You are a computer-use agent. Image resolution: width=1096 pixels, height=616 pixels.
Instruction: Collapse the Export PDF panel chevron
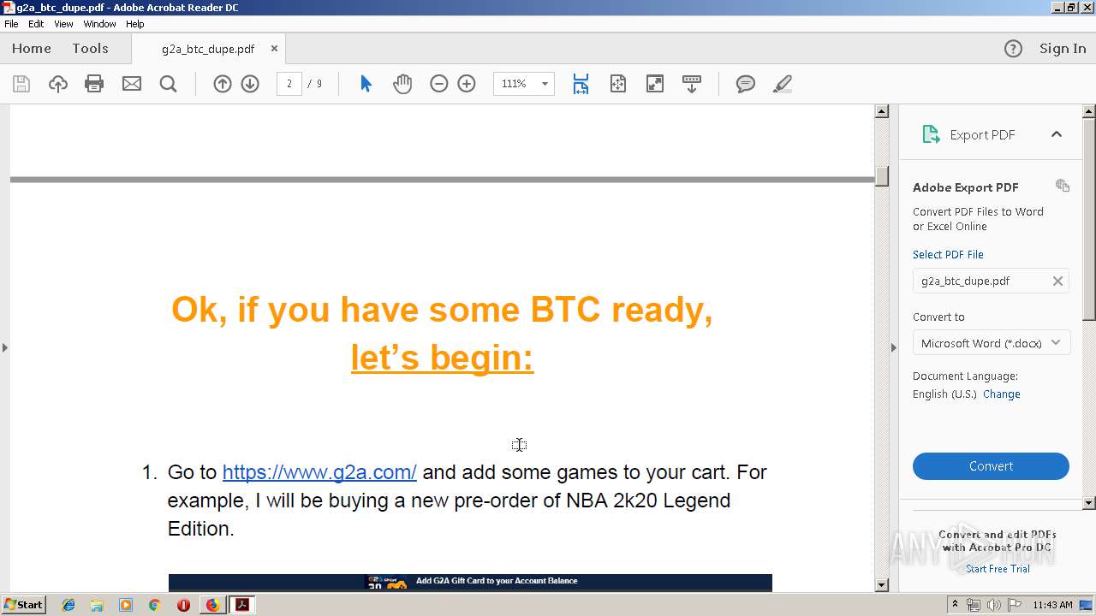point(1056,134)
